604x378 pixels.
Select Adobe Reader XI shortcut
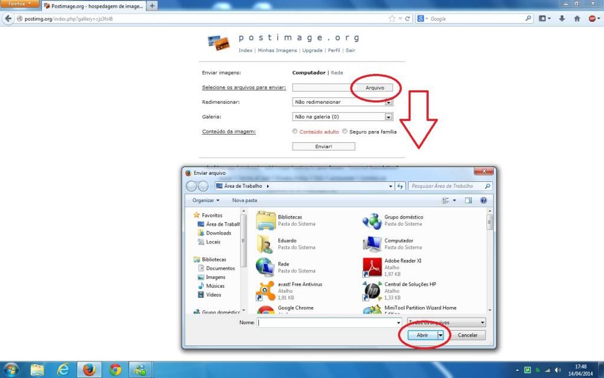point(372,268)
